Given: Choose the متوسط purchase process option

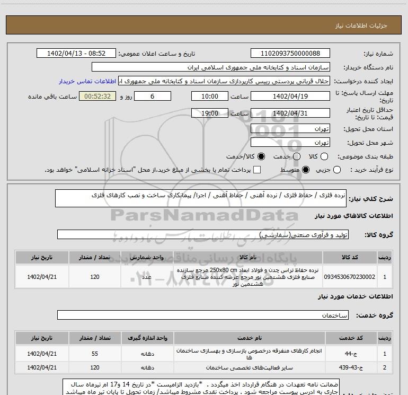Looking at the screenshot, I should [x=306, y=170].
